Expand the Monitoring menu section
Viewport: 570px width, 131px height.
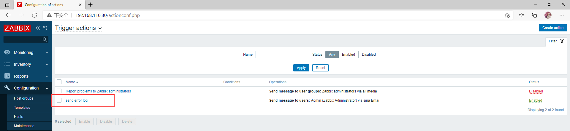[x=26, y=52]
